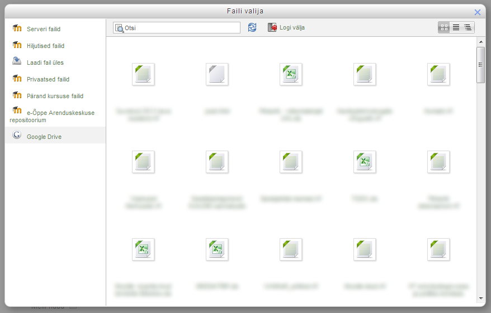This screenshot has height=313, width=491.
Task: Switch to icon grid view
Action: pyautogui.click(x=444, y=27)
